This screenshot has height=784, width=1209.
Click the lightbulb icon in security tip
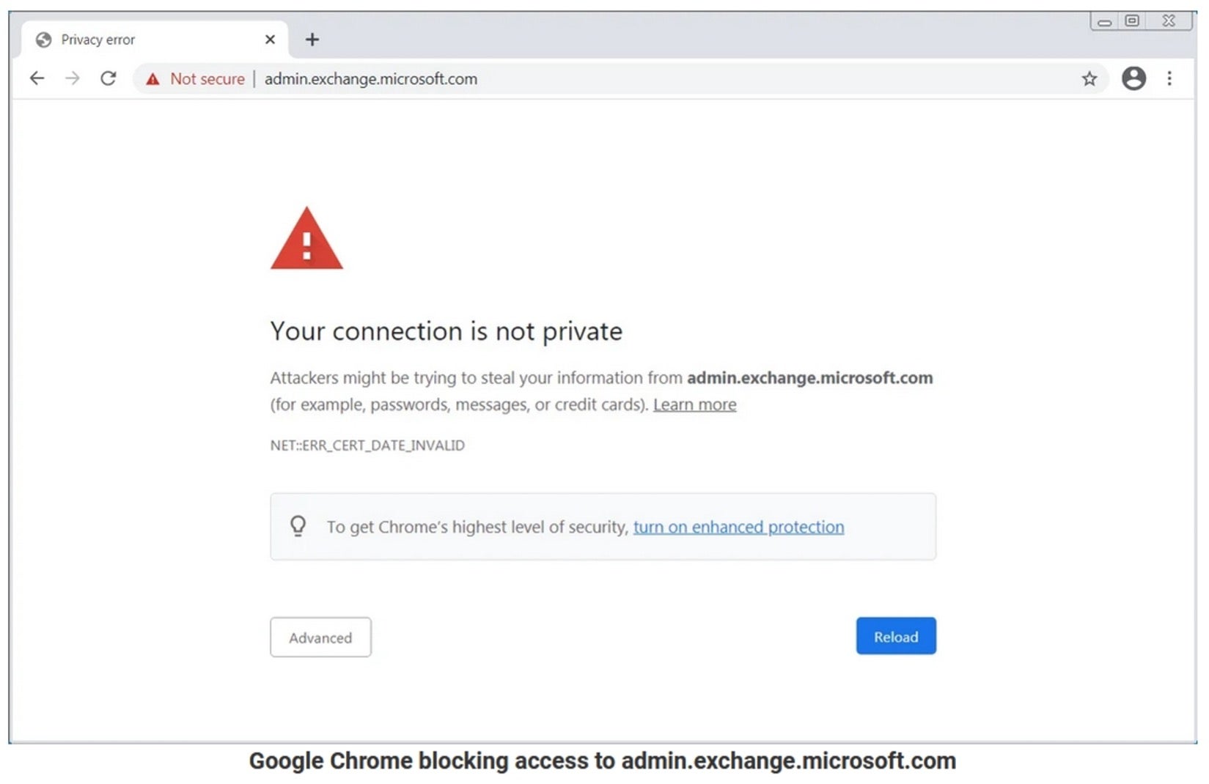tap(298, 526)
